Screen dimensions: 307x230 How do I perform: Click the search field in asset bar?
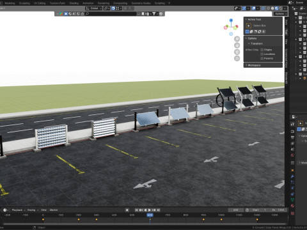[x=111, y=14]
